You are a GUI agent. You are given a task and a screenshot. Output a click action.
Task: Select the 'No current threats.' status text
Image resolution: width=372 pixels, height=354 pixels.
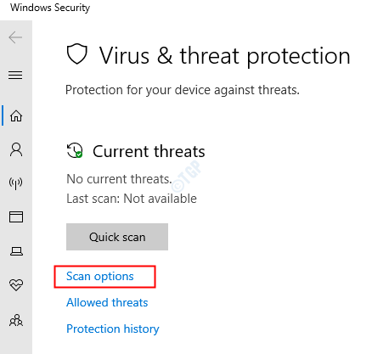119,179
